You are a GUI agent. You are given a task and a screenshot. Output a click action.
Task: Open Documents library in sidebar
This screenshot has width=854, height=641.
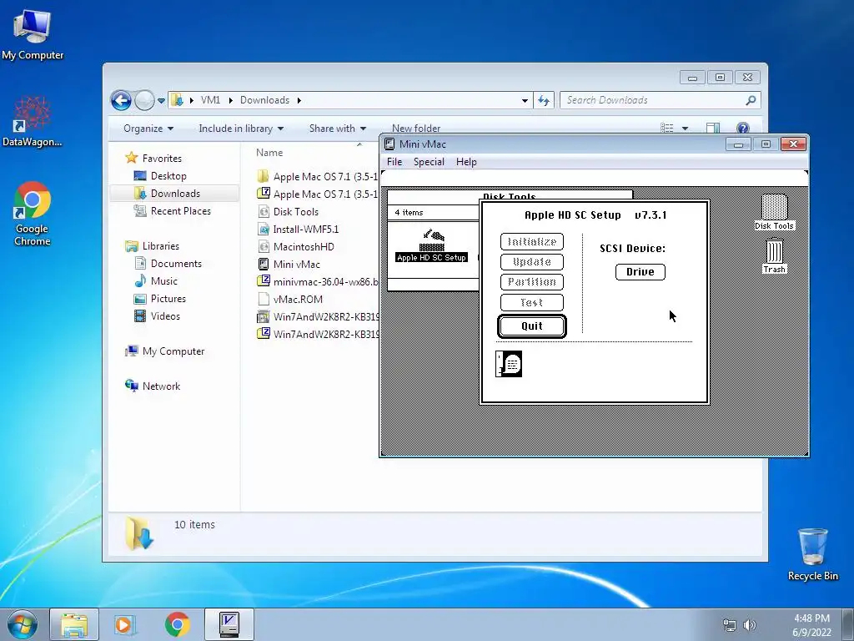coord(175,264)
